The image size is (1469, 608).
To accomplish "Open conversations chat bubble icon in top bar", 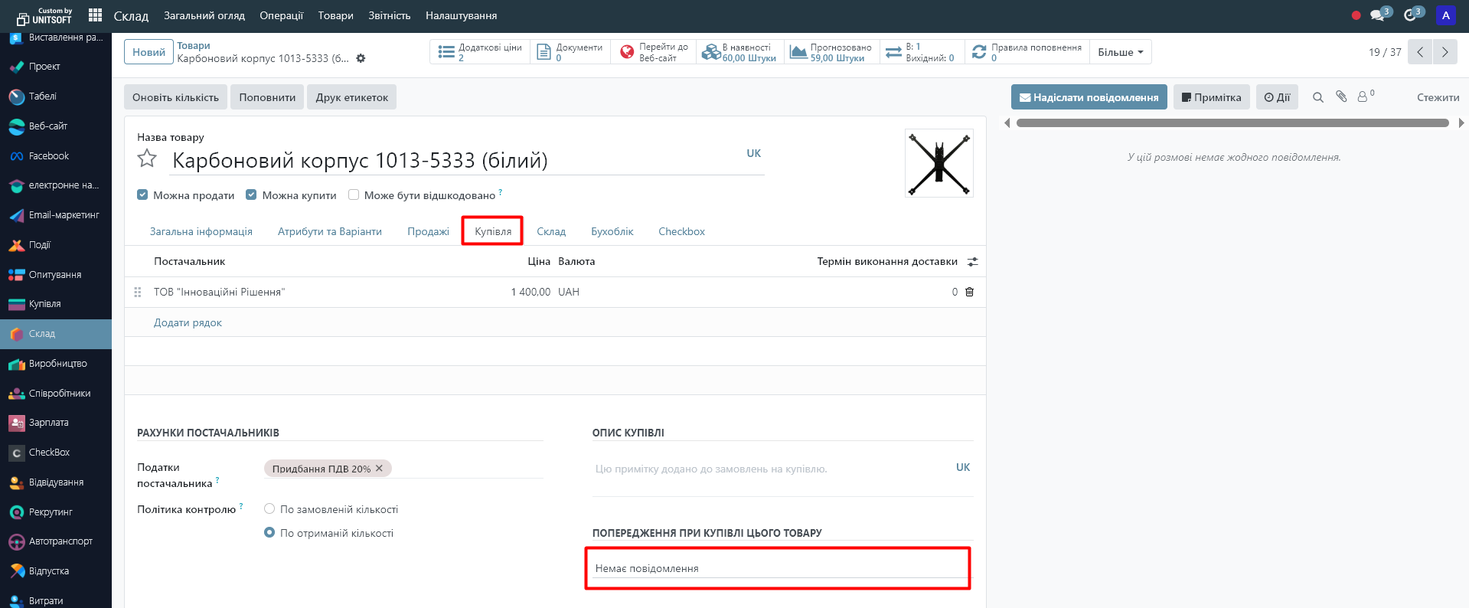I will tap(1379, 15).
